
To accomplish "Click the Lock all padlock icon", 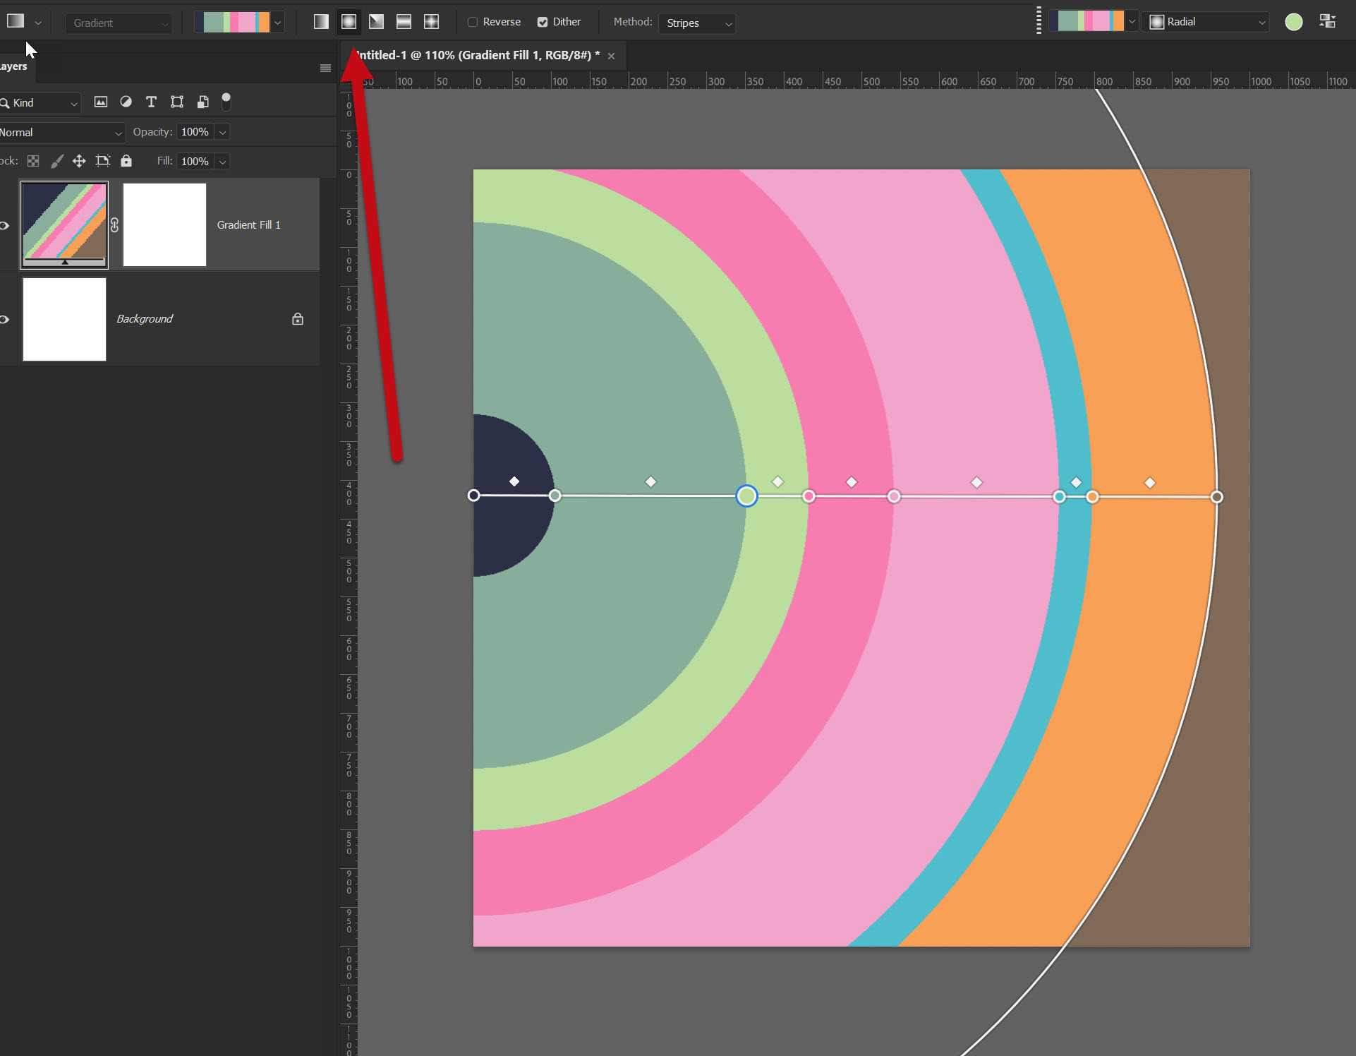I will (126, 161).
